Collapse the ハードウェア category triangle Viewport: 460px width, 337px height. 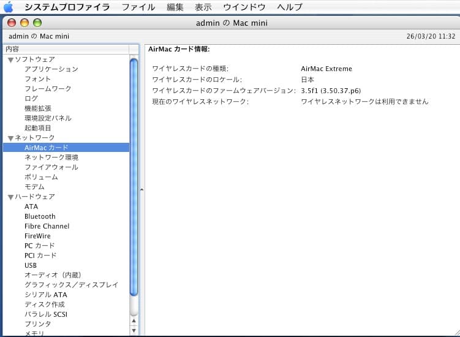pyautogui.click(x=10, y=197)
